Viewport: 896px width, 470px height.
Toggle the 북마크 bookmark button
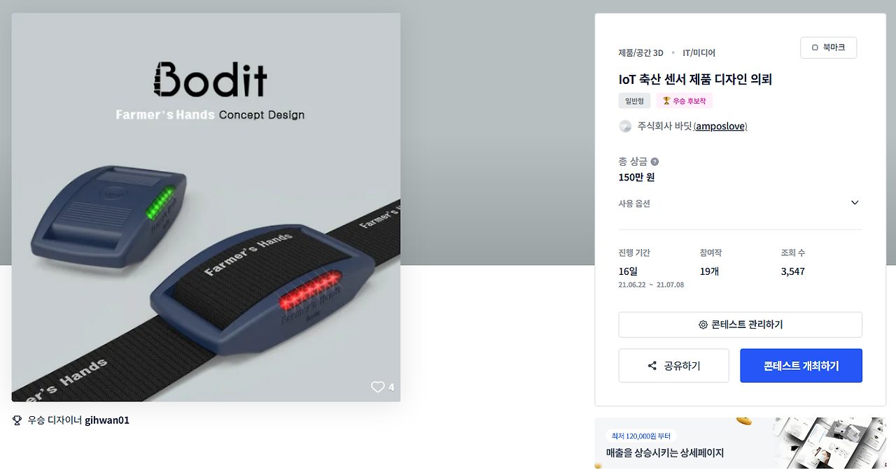coord(828,48)
